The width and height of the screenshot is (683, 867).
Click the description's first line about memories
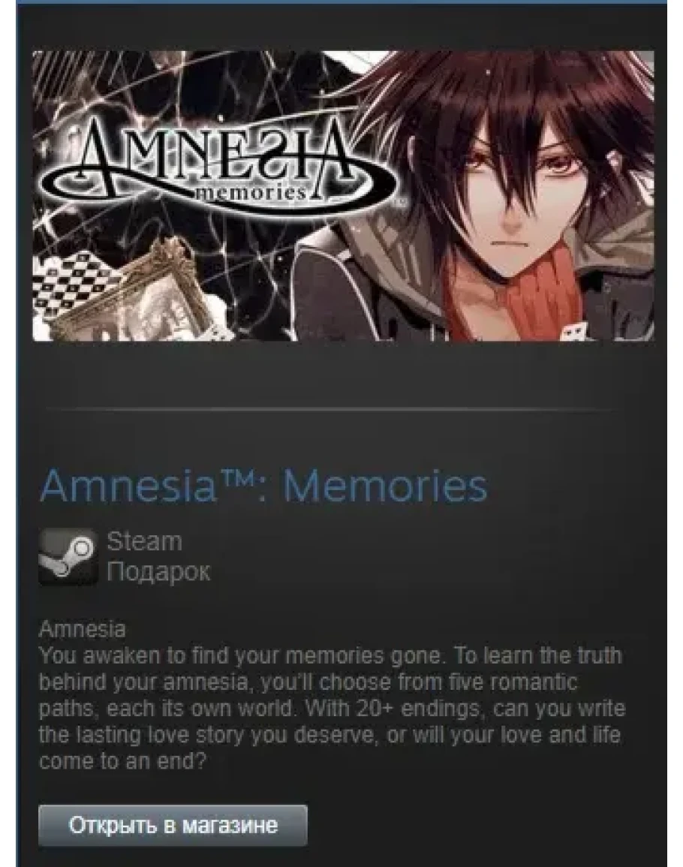[x=330, y=656]
